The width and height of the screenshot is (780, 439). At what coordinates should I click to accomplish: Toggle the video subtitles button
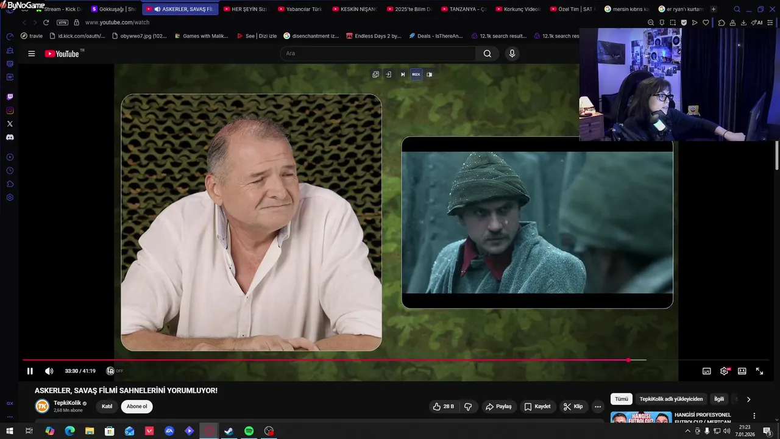[x=707, y=371]
